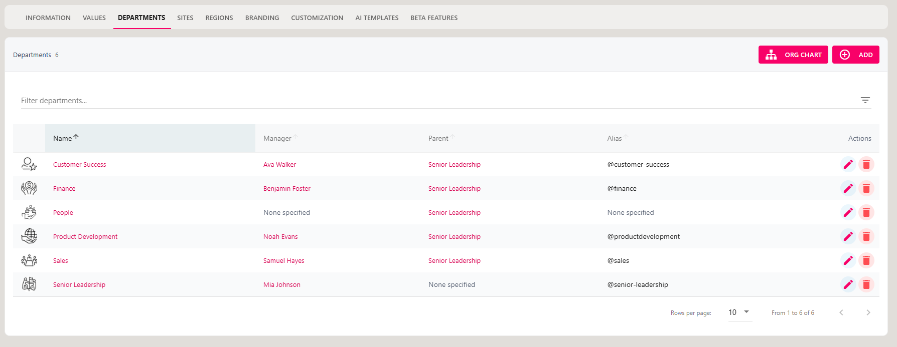Screen dimensions: 897x347
Task: Click the Customer Success department icon
Action: point(29,164)
